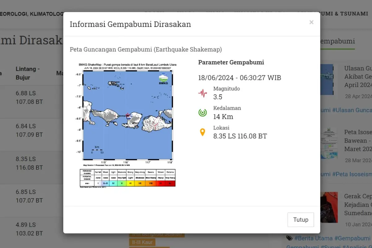The width and height of the screenshot is (372, 248).
Task: Click the #Berita Utama tag link
Action: coord(313,238)
